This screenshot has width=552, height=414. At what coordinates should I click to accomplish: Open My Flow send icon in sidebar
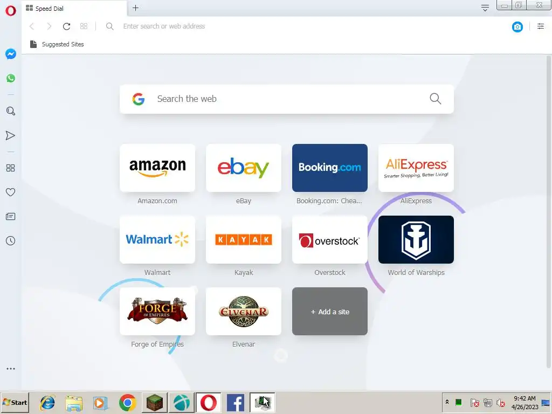coord(11,135)
